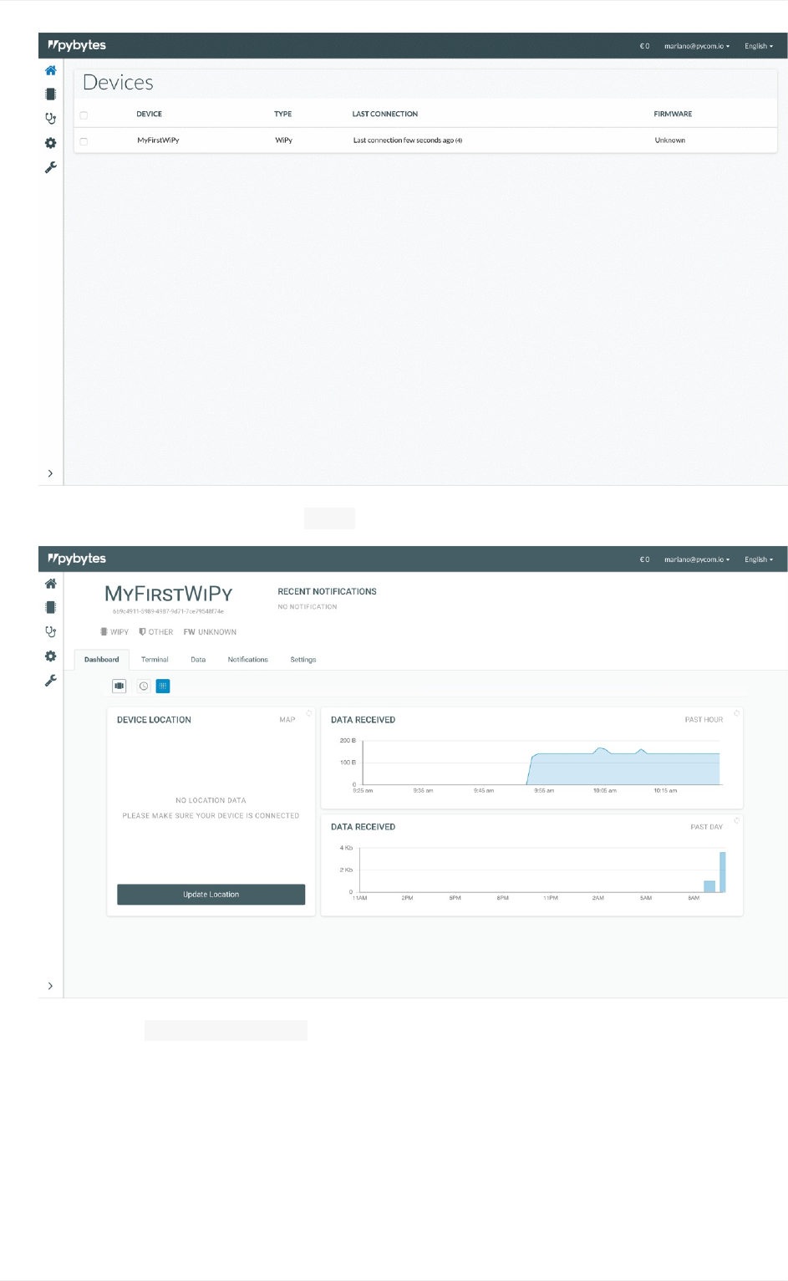This screenshot has width=788, height=1281.
Task: Open the English language dropdown on the Devices page
Action: (759, 46)
